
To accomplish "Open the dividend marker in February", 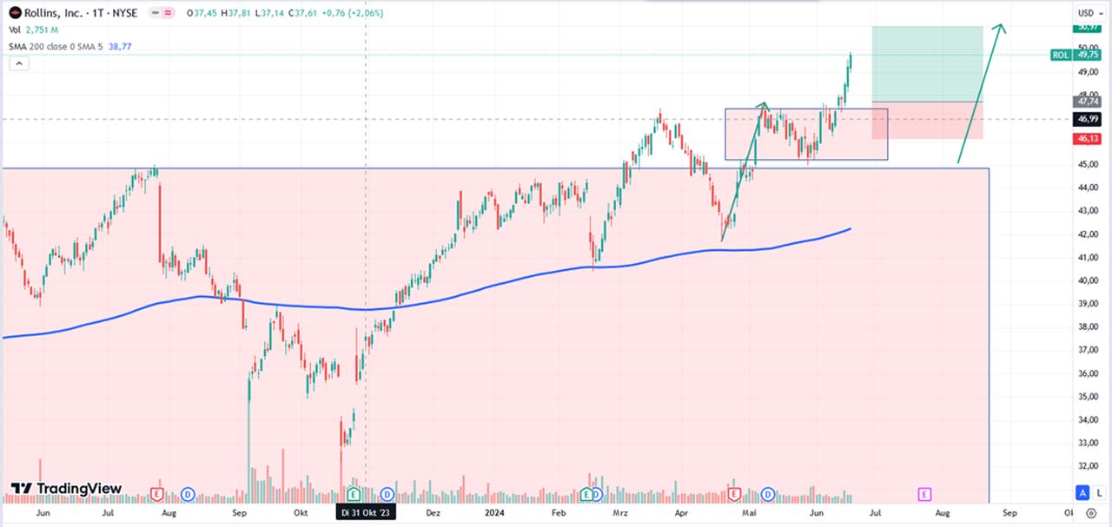I will point(599,494).
